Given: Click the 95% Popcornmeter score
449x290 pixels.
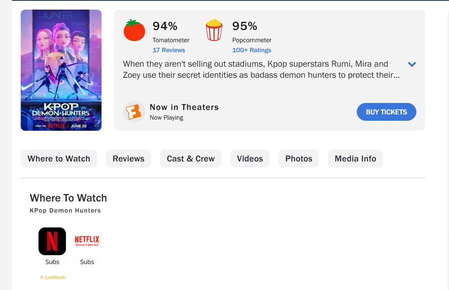Looking at the screenshot, I should pos(245,26).
